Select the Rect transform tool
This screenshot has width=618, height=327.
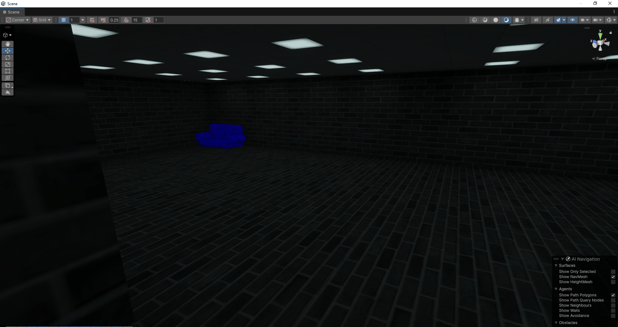[x=8, y=71]
